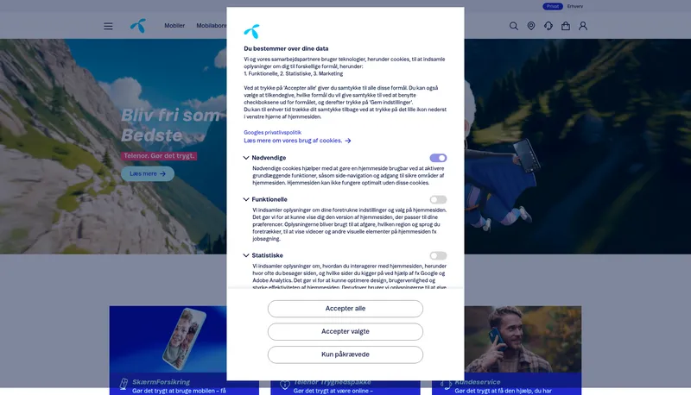The height and width of the screenshot is (395, 691).
Task: Click the 'Accepter alle' button
Action: 345,309
